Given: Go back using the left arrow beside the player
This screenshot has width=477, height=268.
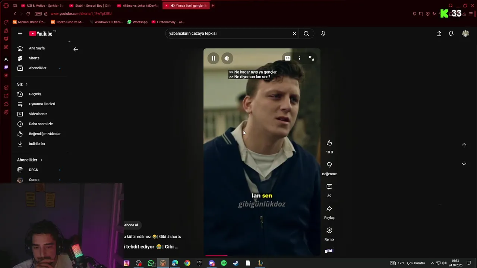Looking at the screenshot, I should (76, 50).
